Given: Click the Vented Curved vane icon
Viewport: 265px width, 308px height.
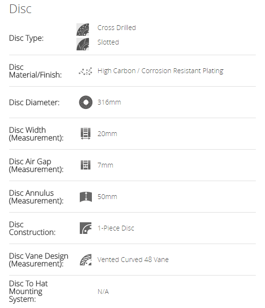Looking at the screenshot, I should [x=86, y=260].
